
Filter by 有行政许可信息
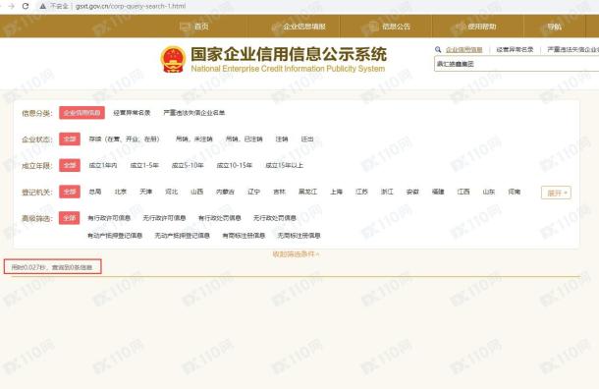(109, 218)
